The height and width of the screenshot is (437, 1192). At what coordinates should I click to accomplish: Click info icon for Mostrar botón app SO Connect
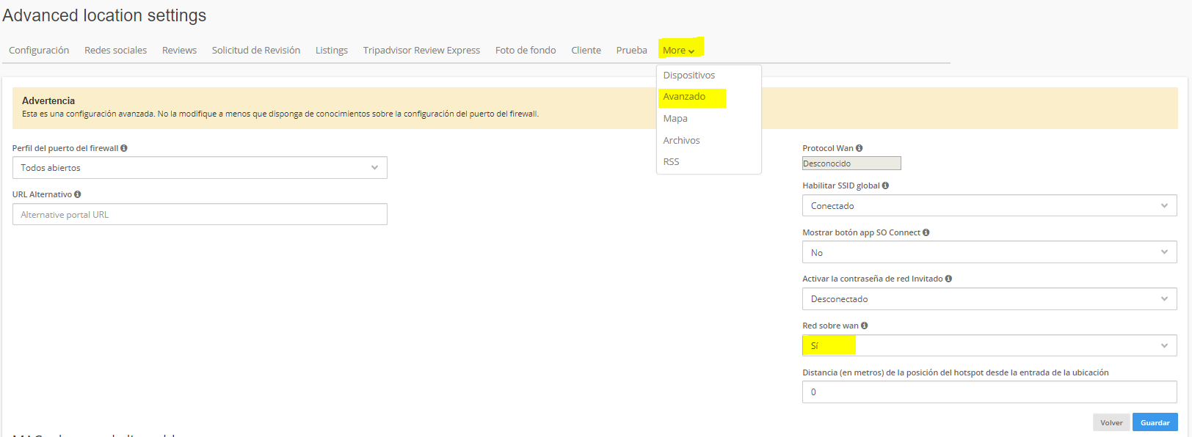[926, 232]
